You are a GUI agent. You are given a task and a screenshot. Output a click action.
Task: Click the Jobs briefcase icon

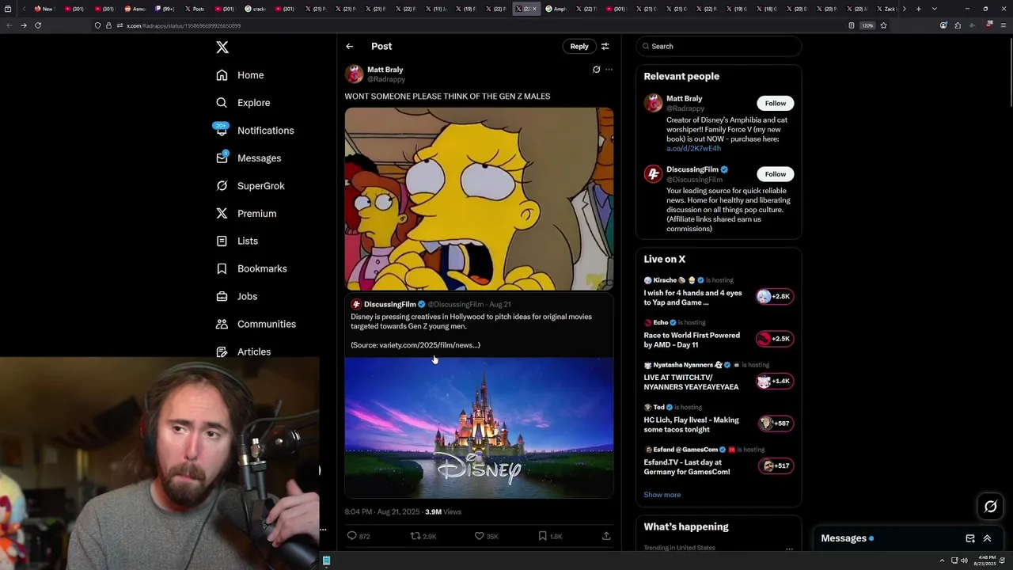coord(222,296)
